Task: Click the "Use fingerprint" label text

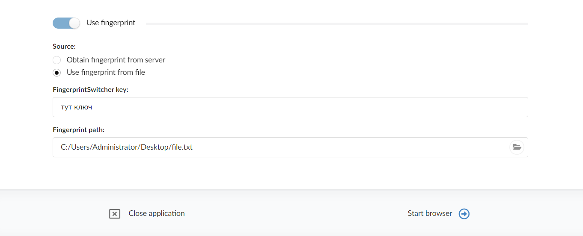Action: 111,23
